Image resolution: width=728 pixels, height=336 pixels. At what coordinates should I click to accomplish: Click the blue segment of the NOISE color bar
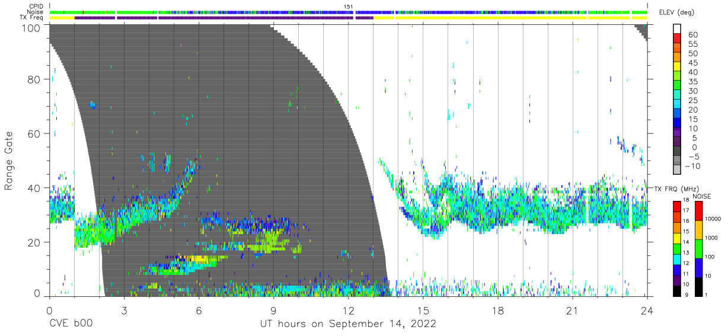coord(699,267)
